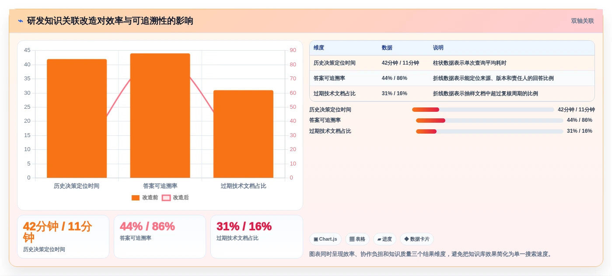Click x-axis label 历史决策定位时间
Image resolution: width=612 pixels, height=276 pixels.
click(x=77, y=186)
